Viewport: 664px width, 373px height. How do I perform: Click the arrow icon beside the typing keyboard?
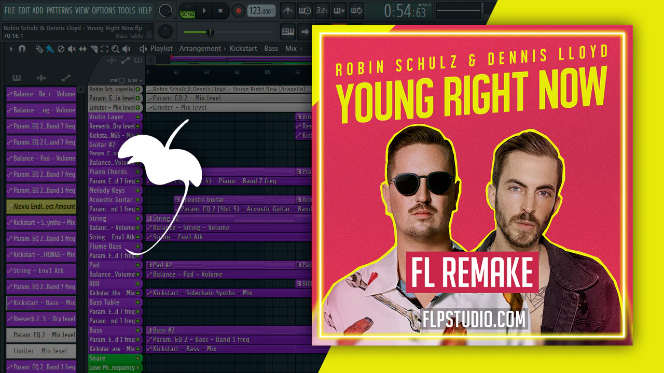[x=305, y=32]
